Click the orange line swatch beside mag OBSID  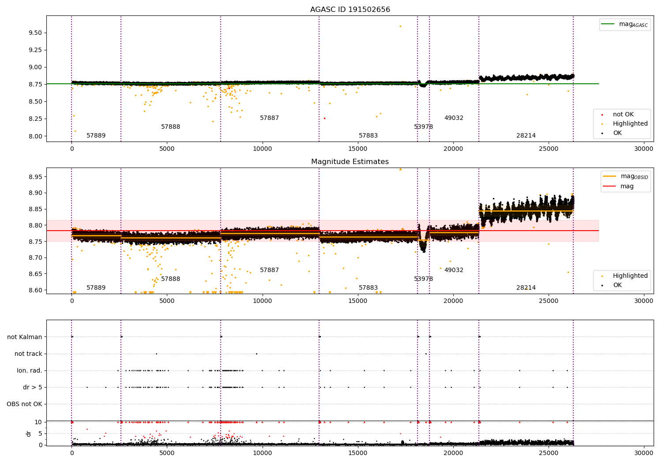tap(609, 176)
